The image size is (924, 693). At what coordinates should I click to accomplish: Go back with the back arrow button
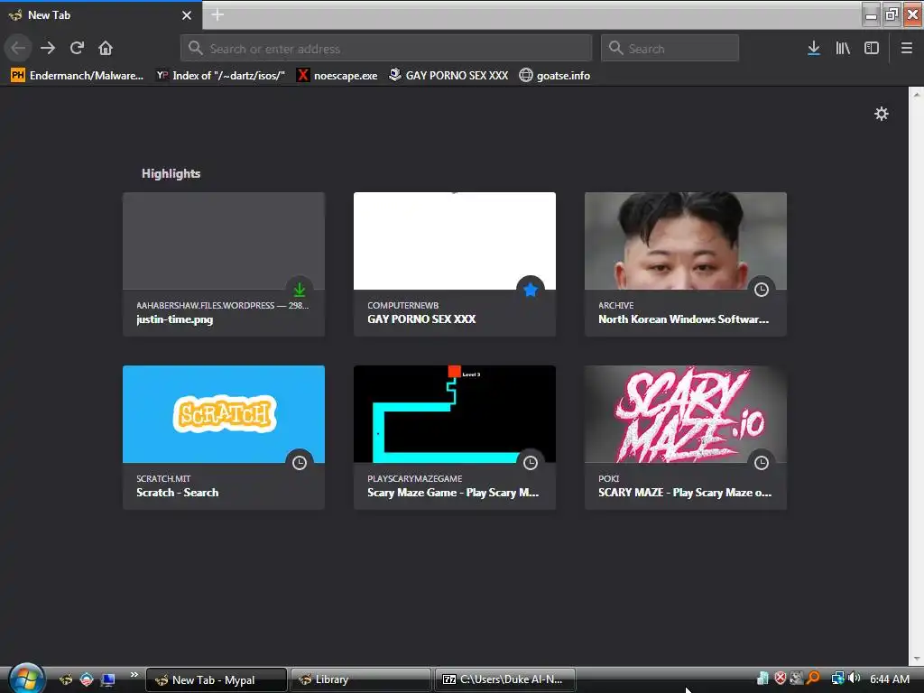[18, 49]
